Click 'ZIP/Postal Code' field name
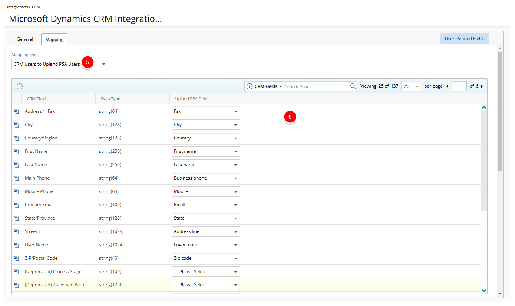The width and height of the screenshot is (515, 306). [41, 258]
